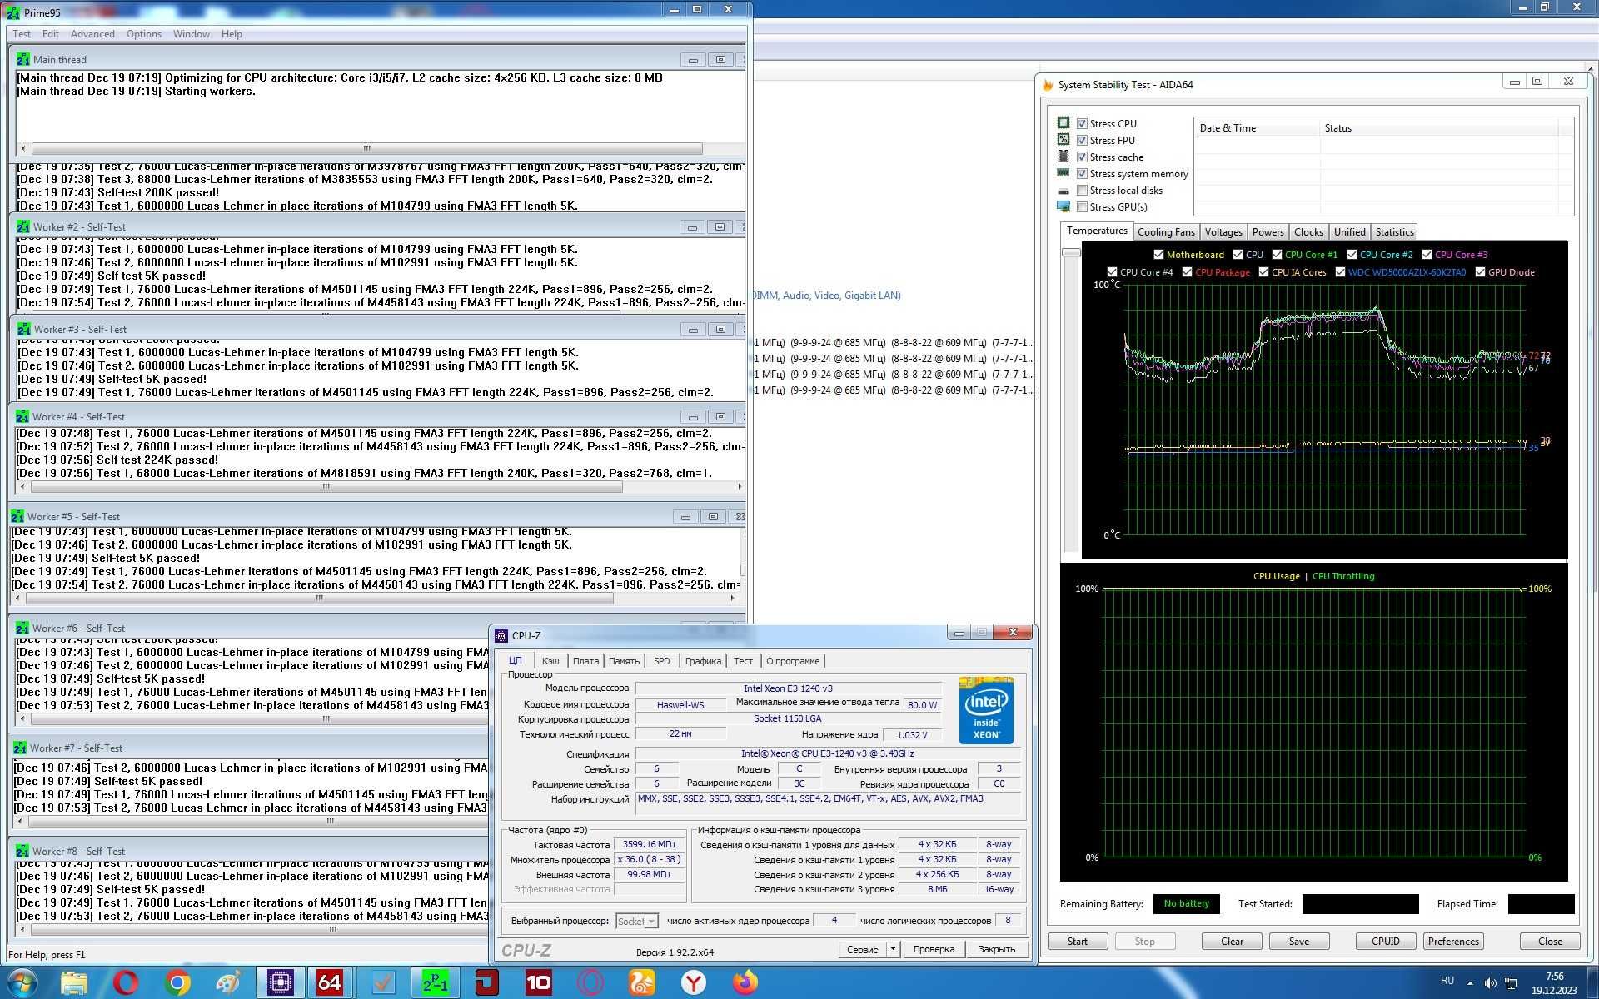Screen dimensions: 1599x999
Task: Click the Закрыть button in CPU-Z
Action: [x=997, y=949]
